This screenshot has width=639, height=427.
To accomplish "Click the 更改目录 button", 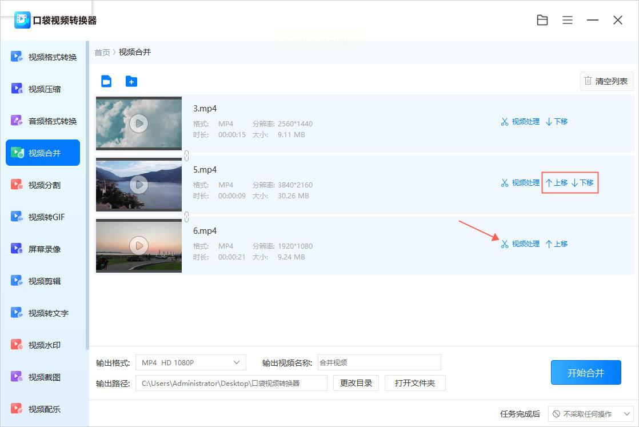I will 356,383.
